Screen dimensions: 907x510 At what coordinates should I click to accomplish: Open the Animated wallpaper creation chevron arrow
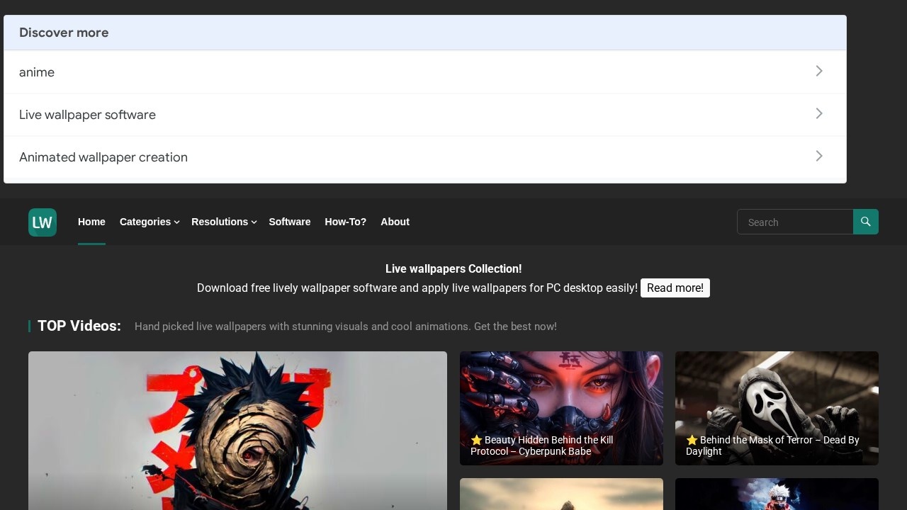(x=819, y=156)
